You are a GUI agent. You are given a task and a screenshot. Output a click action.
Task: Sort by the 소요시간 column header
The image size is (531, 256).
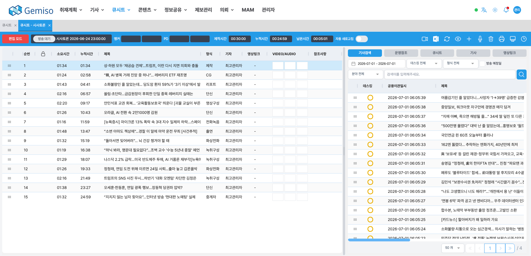tap(63, 54)
